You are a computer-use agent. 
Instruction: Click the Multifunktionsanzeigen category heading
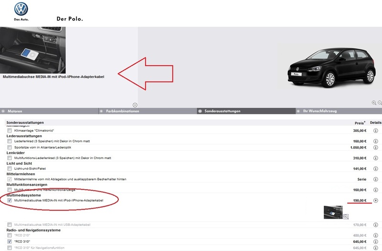click(27, 185)
